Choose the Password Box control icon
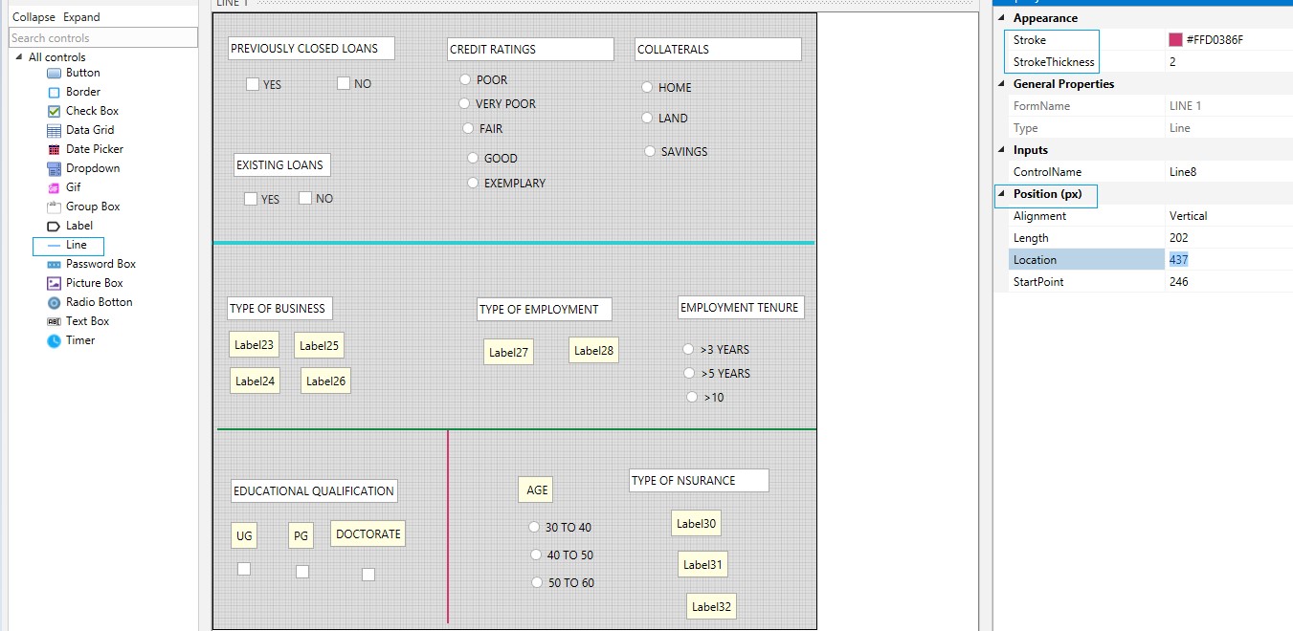1293x631 pixels. 54,264
